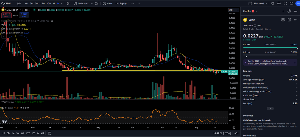Viewport: 300px width, 137px height.
Task: Open 1606 CORP. external link icon
Action: click(255, 25)
